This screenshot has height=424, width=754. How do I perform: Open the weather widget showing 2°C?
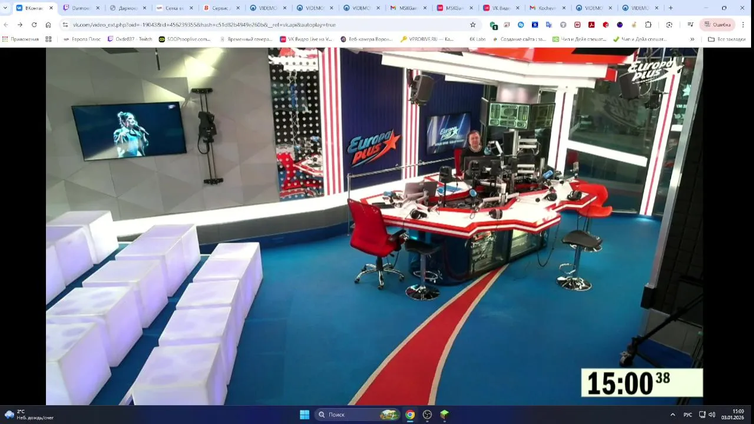click(29, 415)
